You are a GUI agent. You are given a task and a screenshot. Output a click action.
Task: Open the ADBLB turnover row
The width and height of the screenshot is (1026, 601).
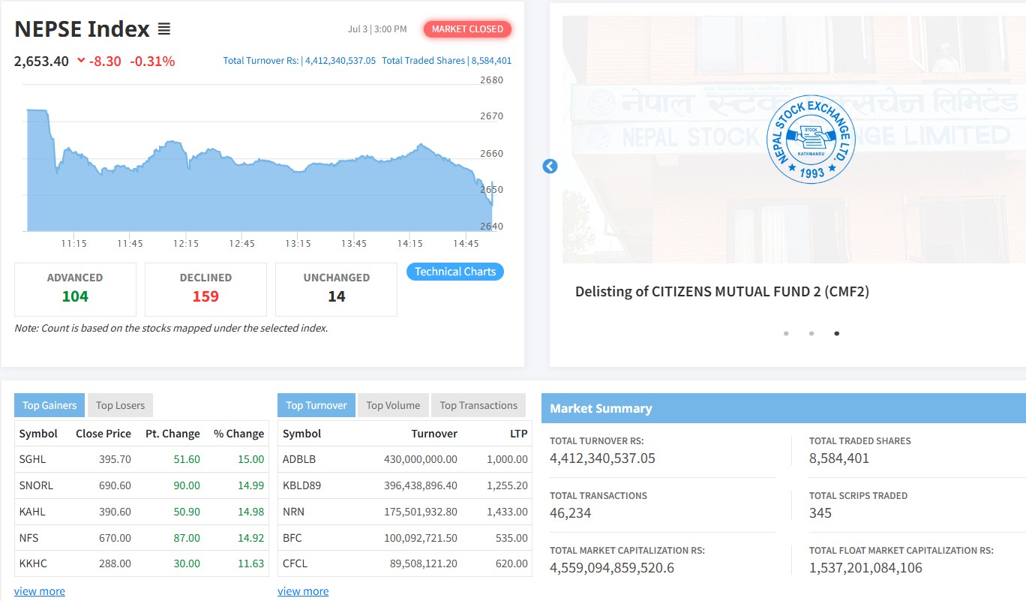(405, 459)
